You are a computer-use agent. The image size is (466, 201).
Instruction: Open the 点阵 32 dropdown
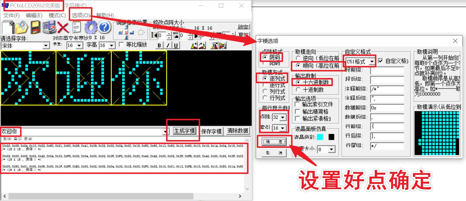pos(283,117)
